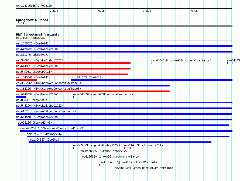Click the blue esv3622265 variant bar
Image resolution: width=240 pixels, height=181 pixels.
pyautogui.click(x=93, y=86)
